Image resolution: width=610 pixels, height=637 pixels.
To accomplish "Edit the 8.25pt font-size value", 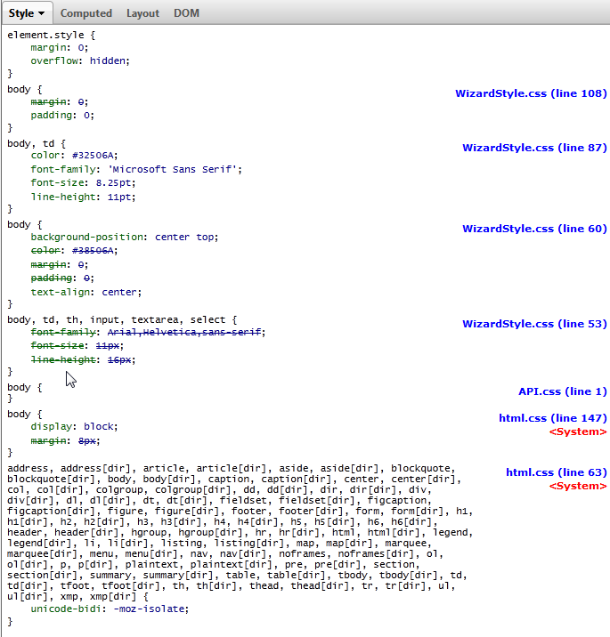I will [115, 182].
